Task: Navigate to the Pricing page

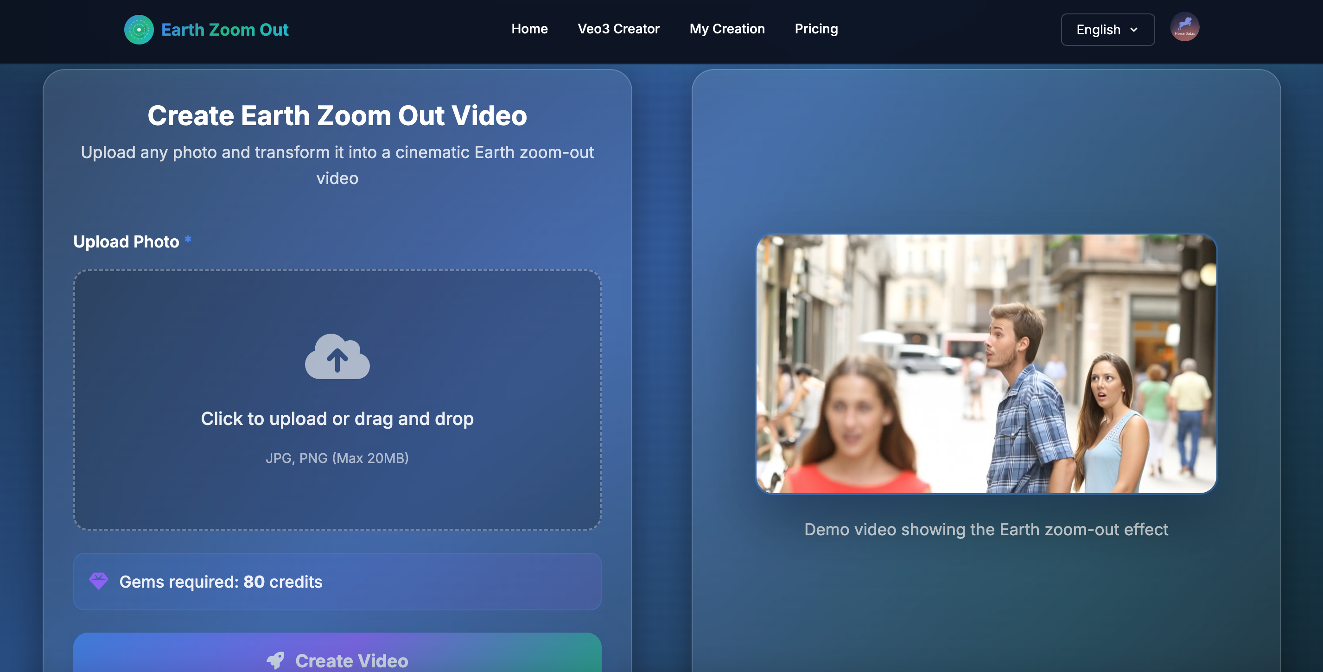Action: 816,29
